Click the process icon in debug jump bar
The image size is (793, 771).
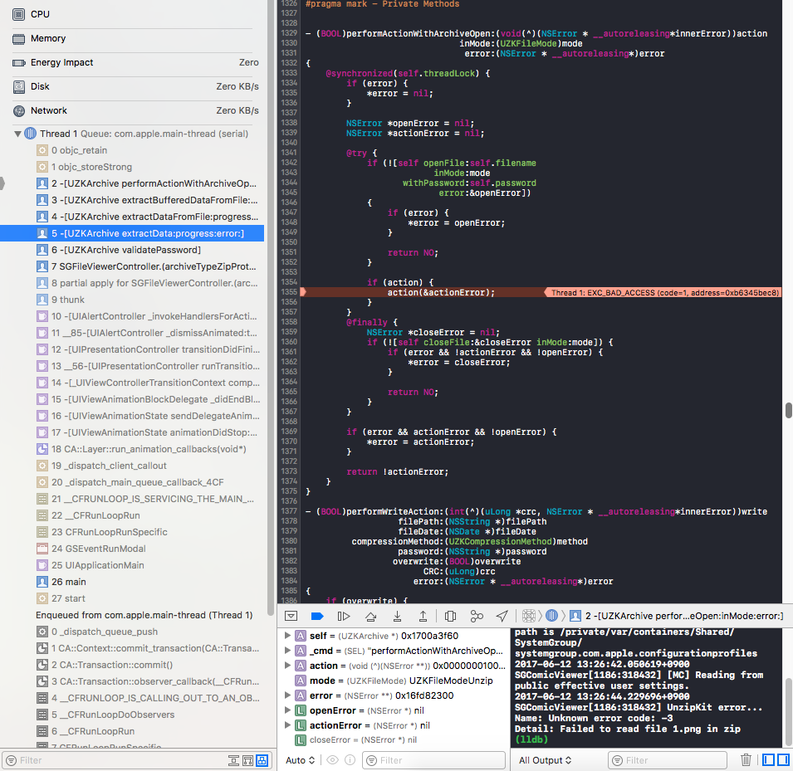[528, 616]
